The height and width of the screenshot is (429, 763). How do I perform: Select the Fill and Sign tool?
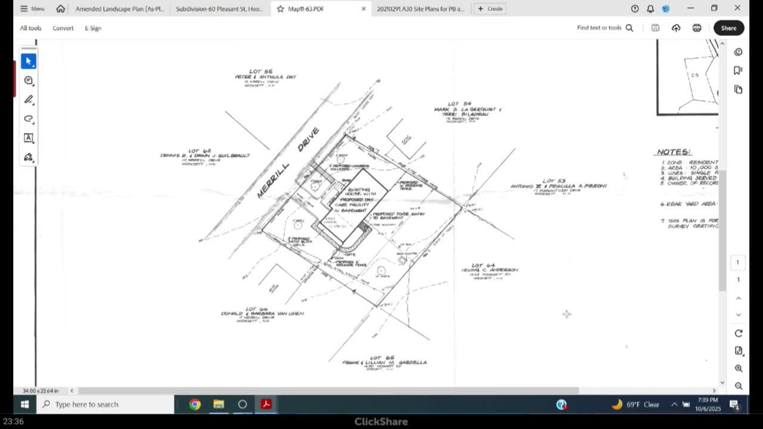point(29,157)
